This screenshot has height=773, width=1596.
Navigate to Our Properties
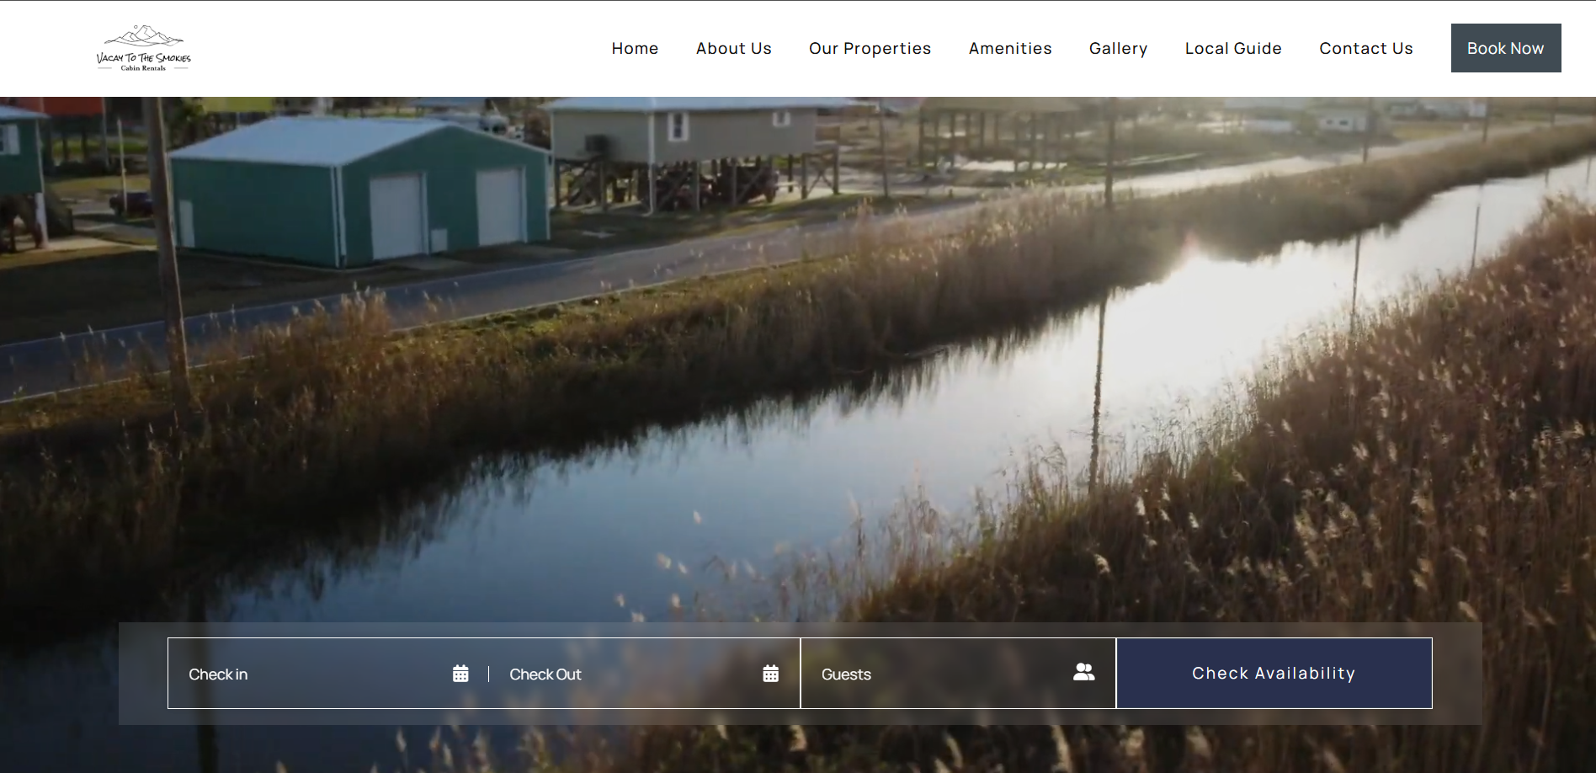(x=870, y=49)
